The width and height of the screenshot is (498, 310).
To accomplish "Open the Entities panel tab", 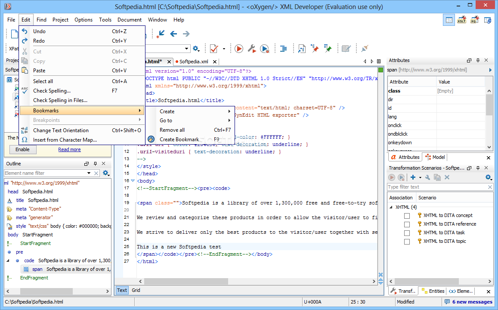I will 433,291.
